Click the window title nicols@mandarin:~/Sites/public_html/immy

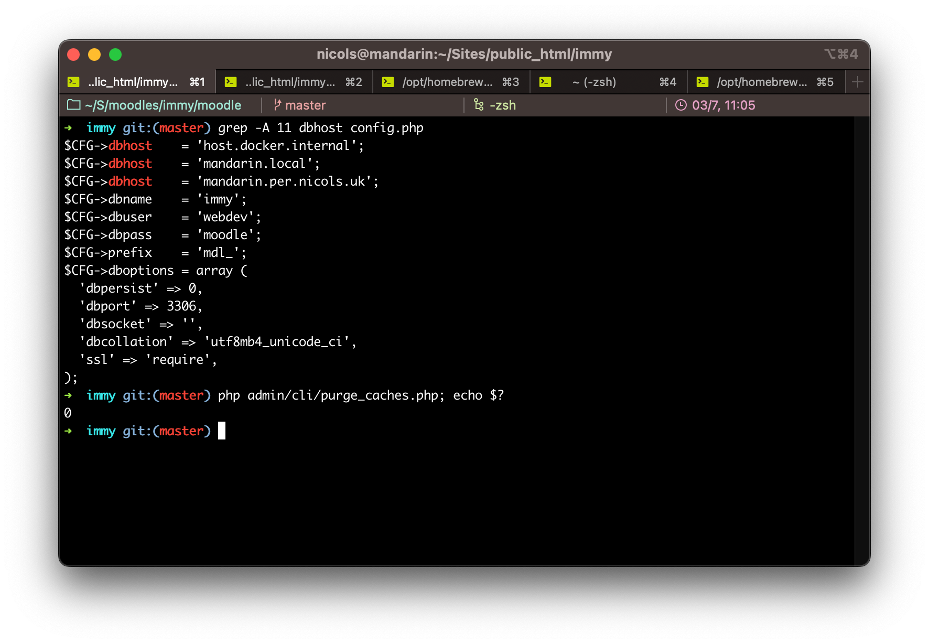pos(464,54)
